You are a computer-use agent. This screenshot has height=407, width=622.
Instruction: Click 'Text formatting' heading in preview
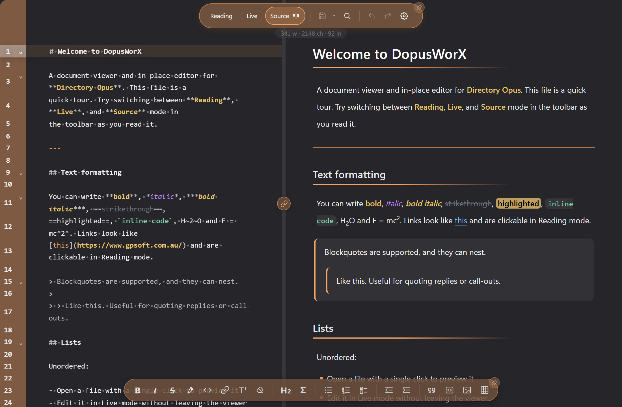pyautogui.click(x=349, y=175)
